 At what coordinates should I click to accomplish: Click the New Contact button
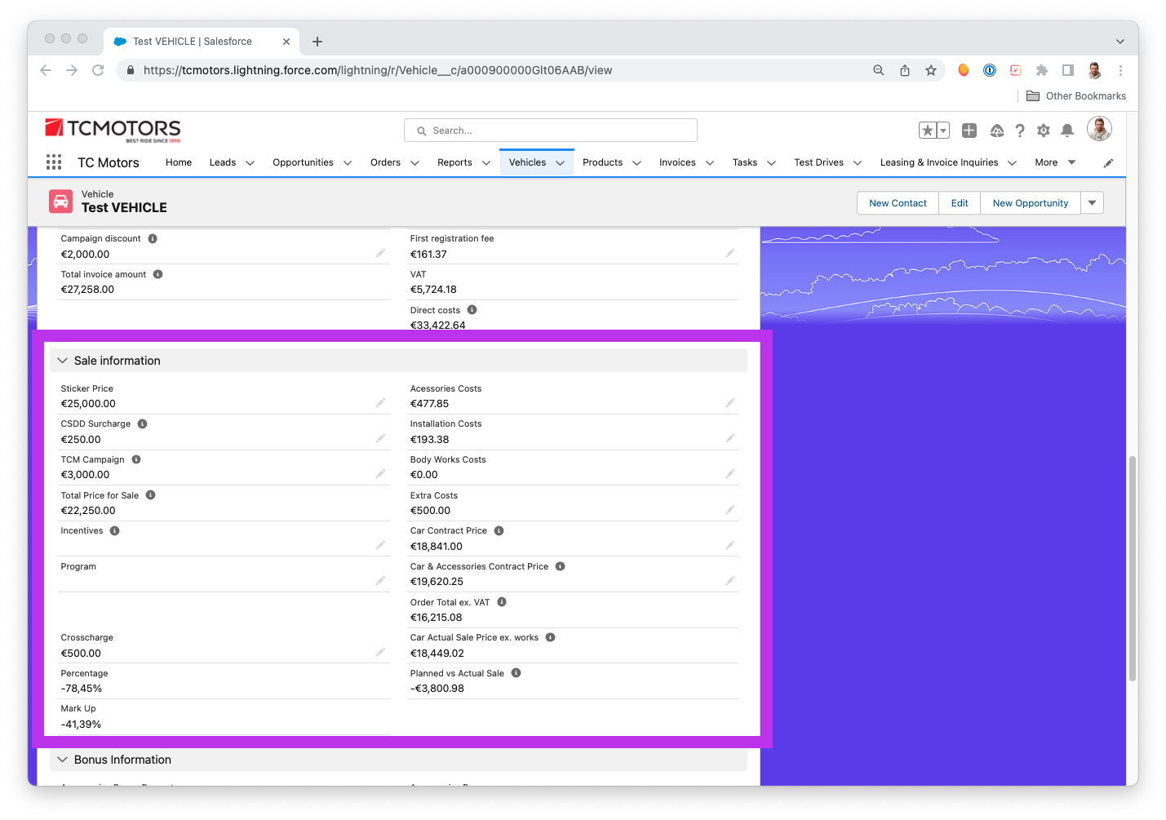898,203
